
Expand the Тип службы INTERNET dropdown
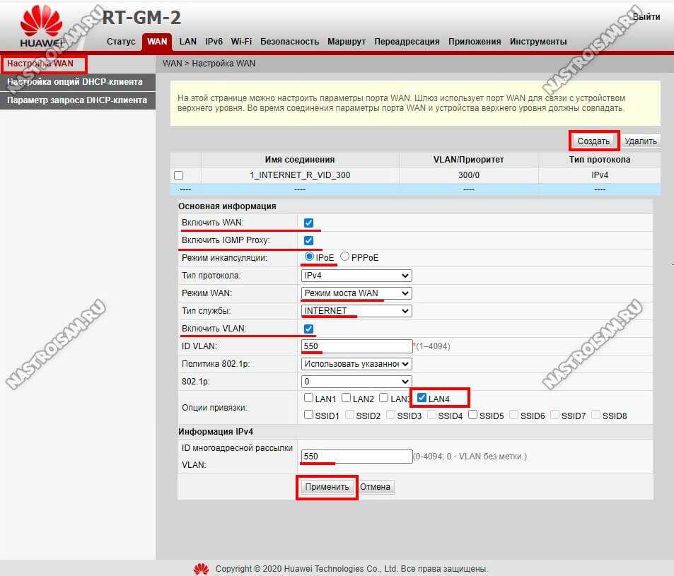(356, 311)
